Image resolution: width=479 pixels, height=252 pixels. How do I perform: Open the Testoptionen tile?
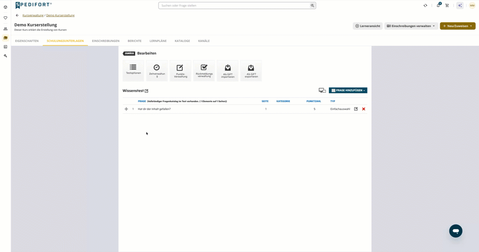point(133,70)
